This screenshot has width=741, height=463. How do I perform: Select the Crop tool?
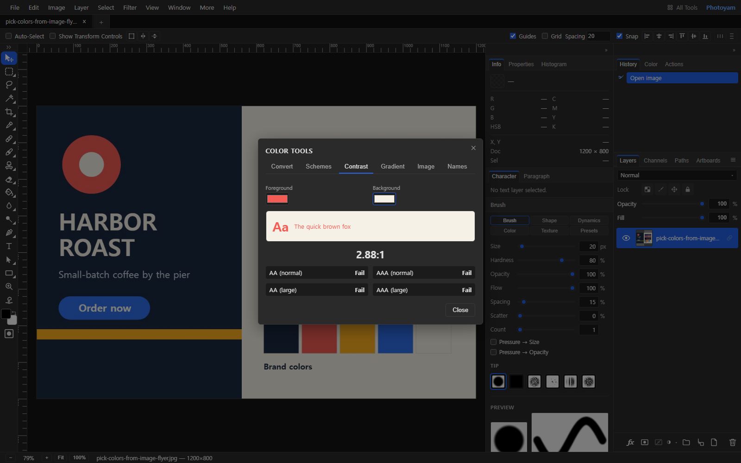[9, 112]
